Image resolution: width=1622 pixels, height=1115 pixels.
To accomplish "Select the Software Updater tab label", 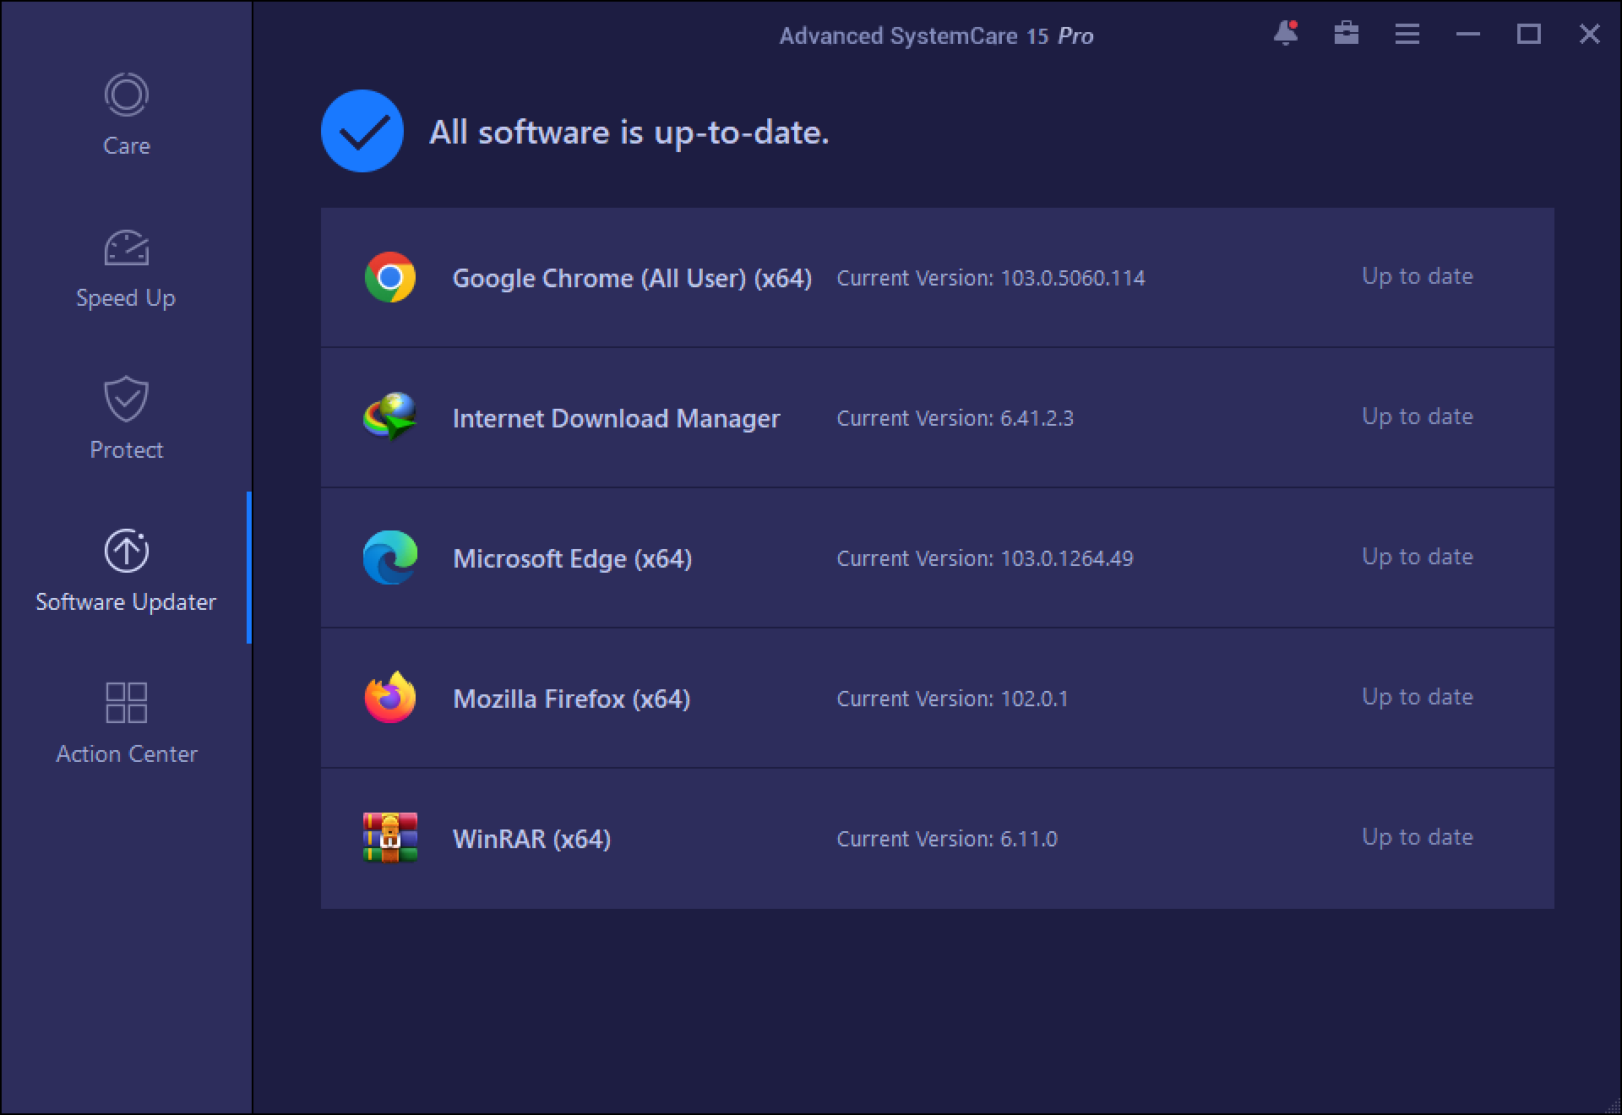I will (x=126, y=602).
